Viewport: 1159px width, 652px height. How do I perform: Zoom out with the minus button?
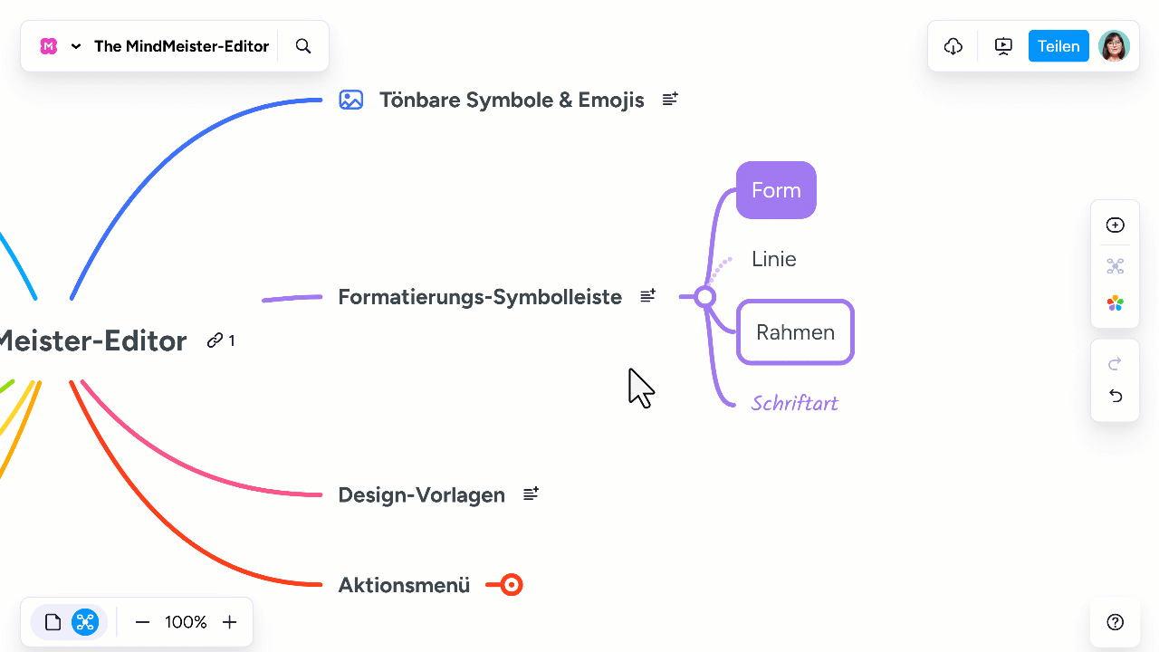142,622
